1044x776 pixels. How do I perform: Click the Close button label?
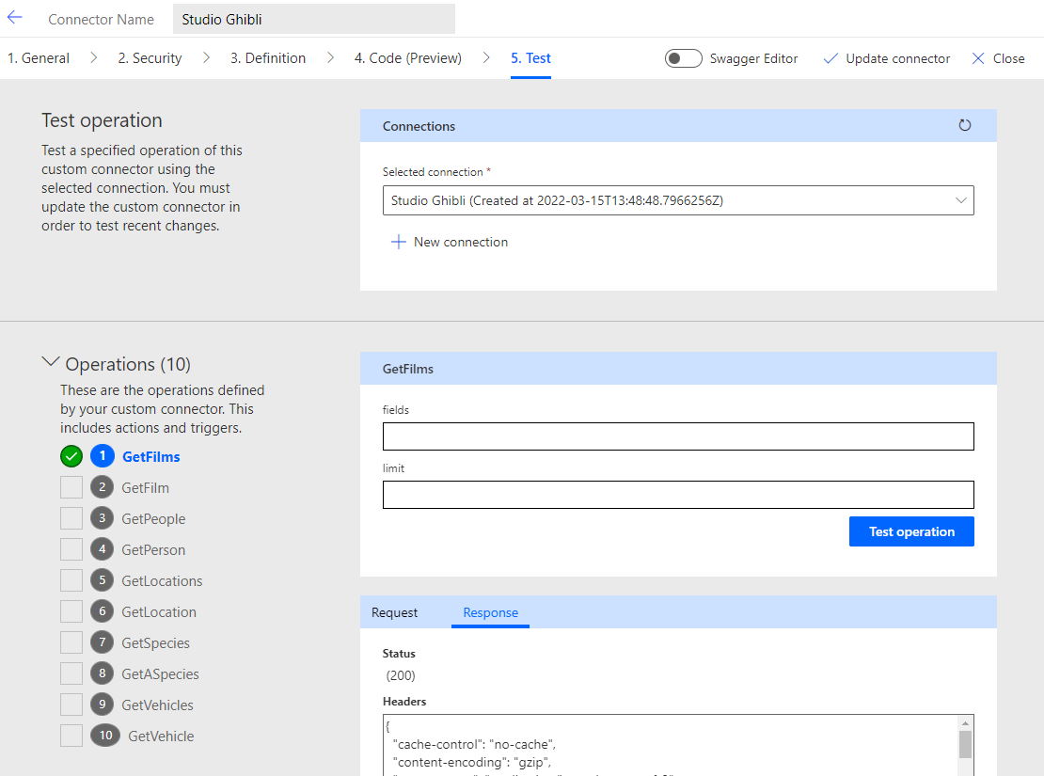pos(1008,58)
